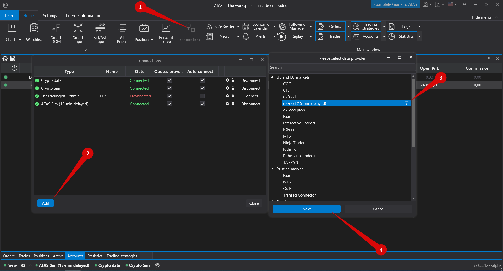The image size is (503, 271).
Task: Click Next in data provider dialog
Action: [x=307, y=209]
